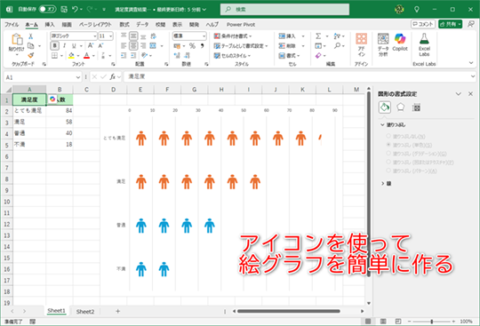480x326 pixels.
Task: Click the Cut scissors icon
Action: 30,36
